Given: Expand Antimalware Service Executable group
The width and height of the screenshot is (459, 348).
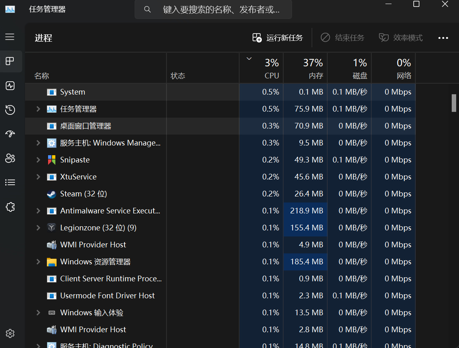Looking at the screenshot, I should coord(38,211).
